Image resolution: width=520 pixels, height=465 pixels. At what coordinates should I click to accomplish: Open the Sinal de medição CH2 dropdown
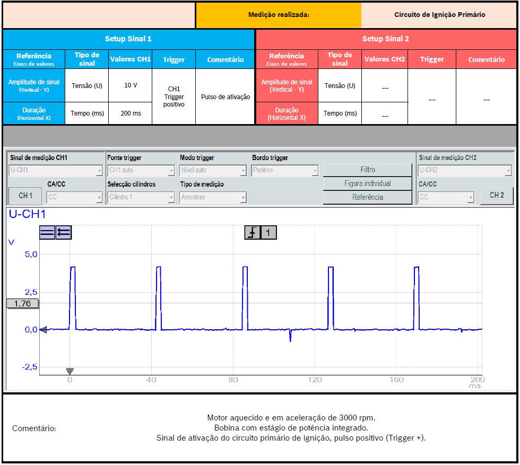[465, 170]
